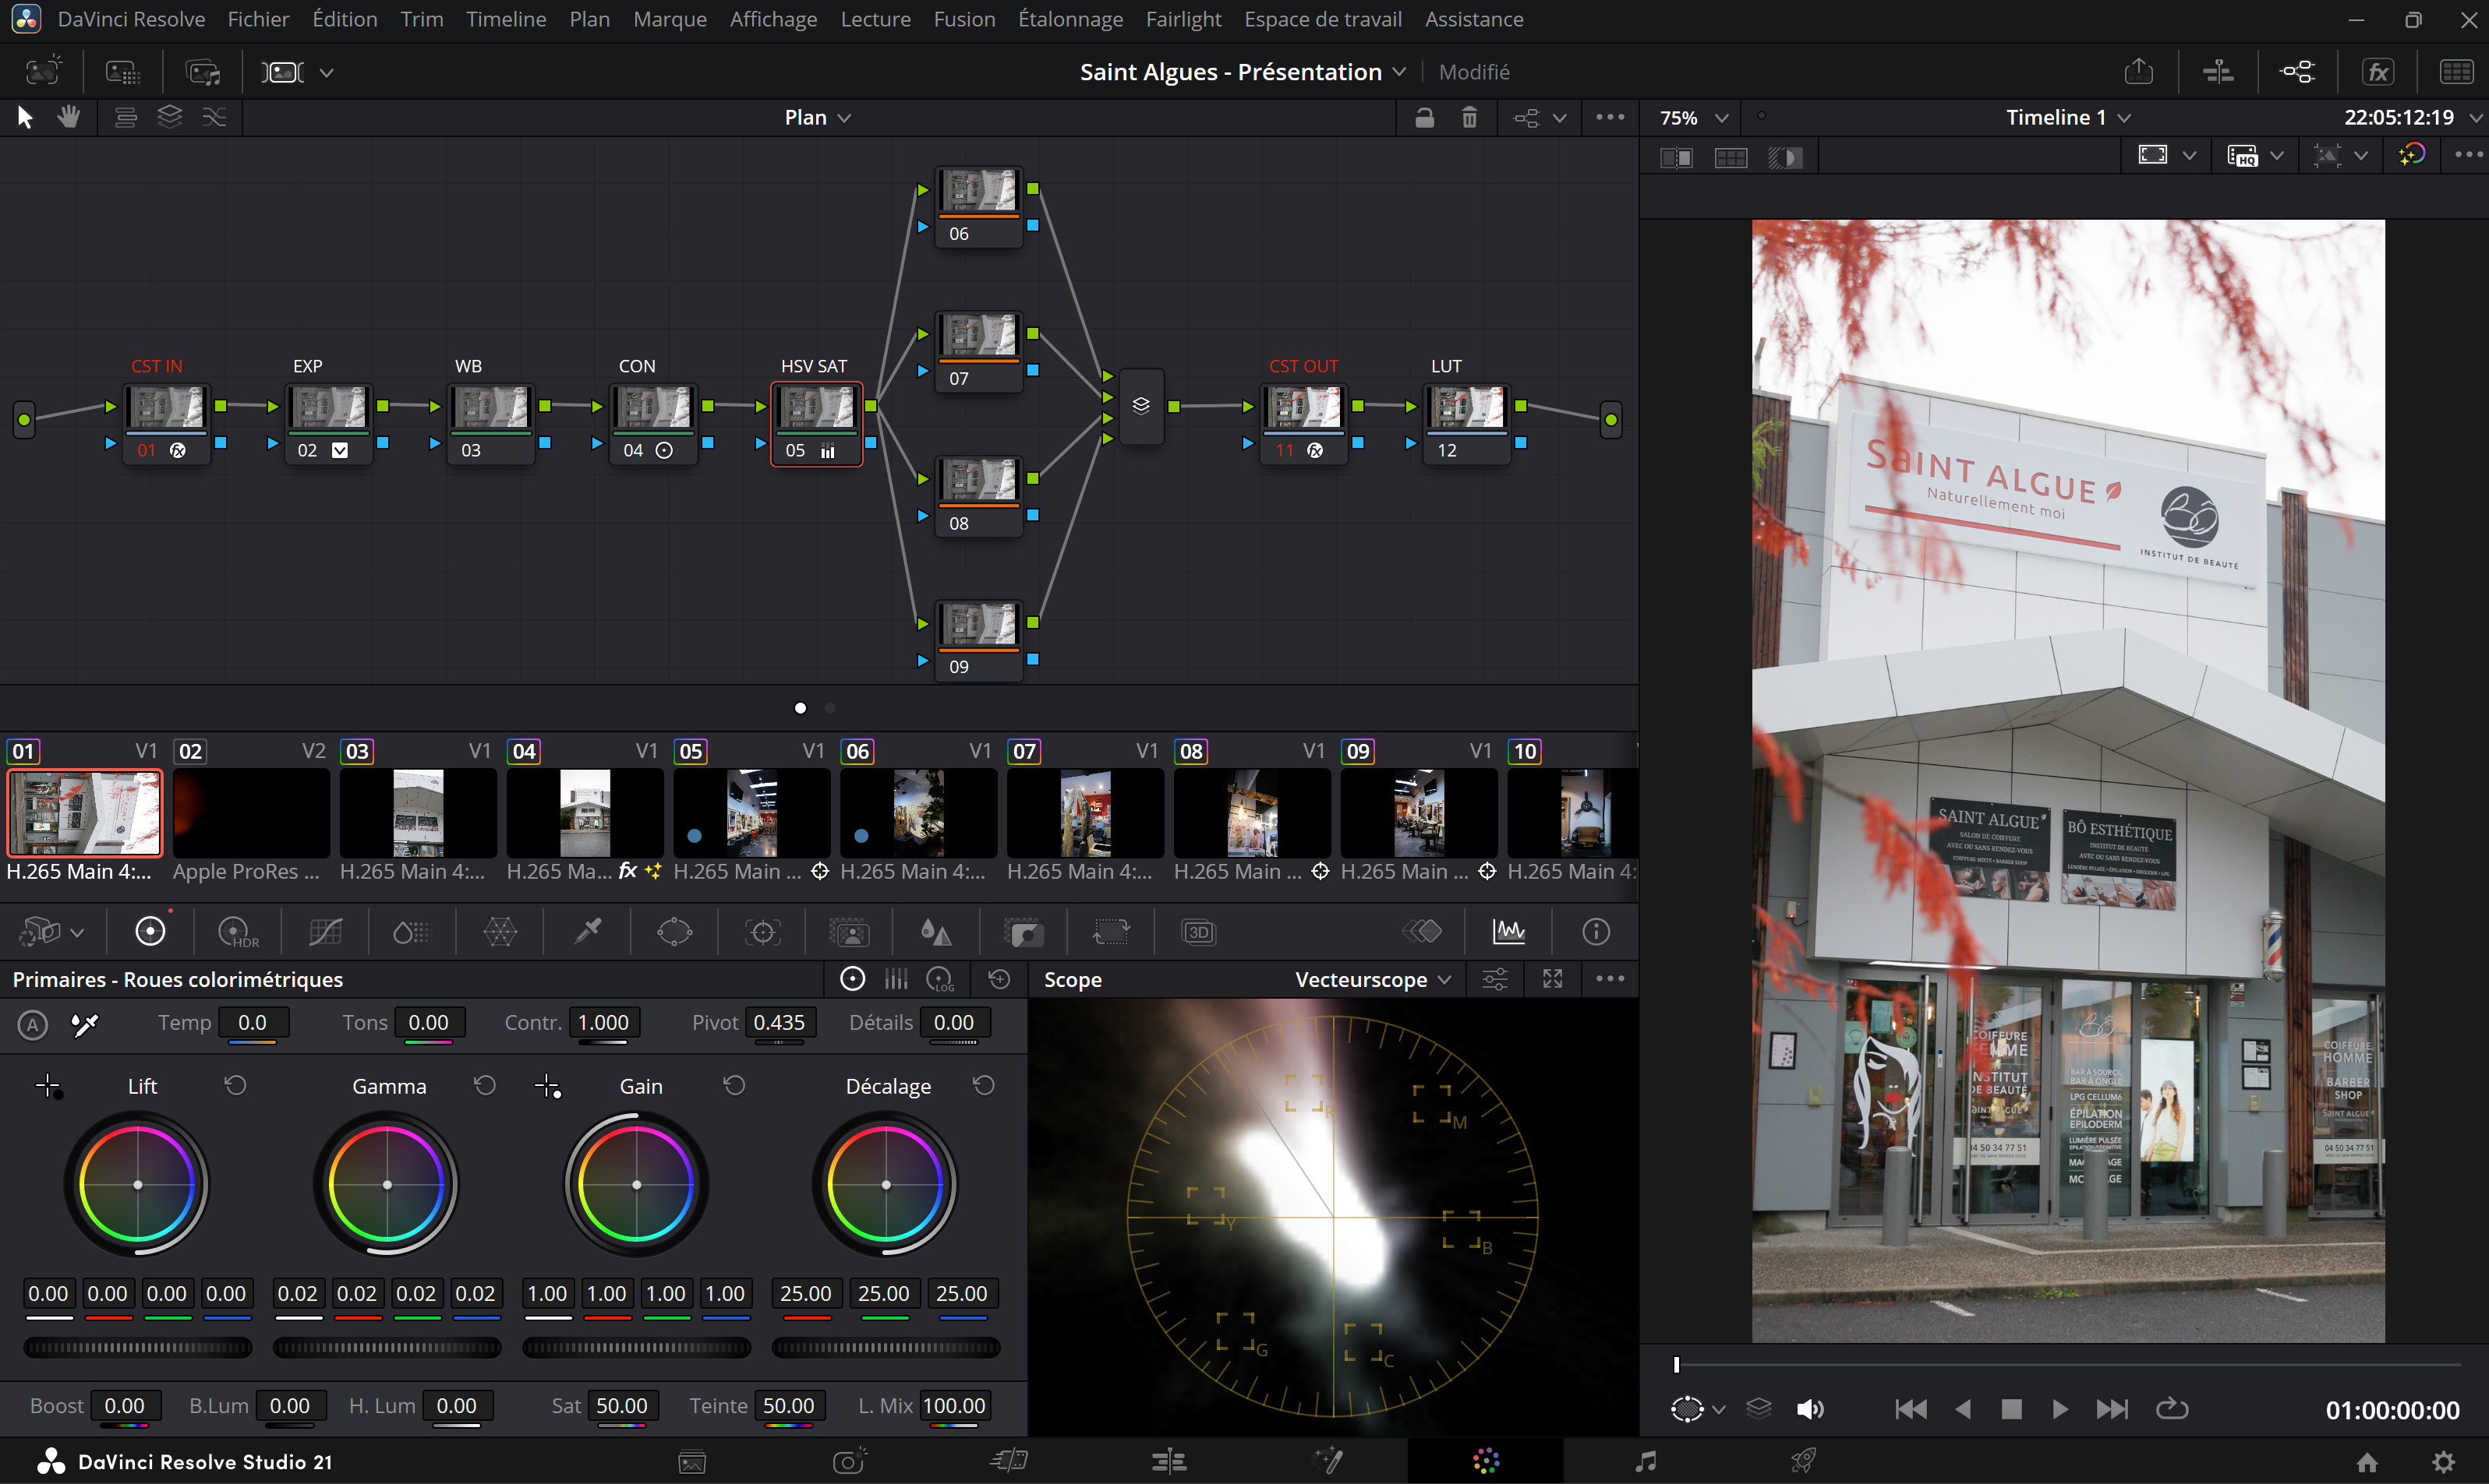Toggle the Effects fx panel
Viewport: 2489px width, 1484px height.
pyautogui.click(x=2377, y=71)
